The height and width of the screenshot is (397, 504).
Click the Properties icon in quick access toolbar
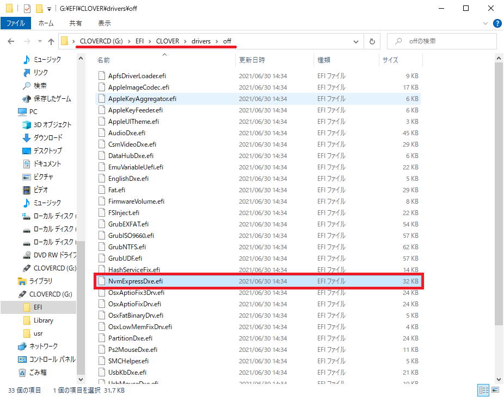(27, 9)
